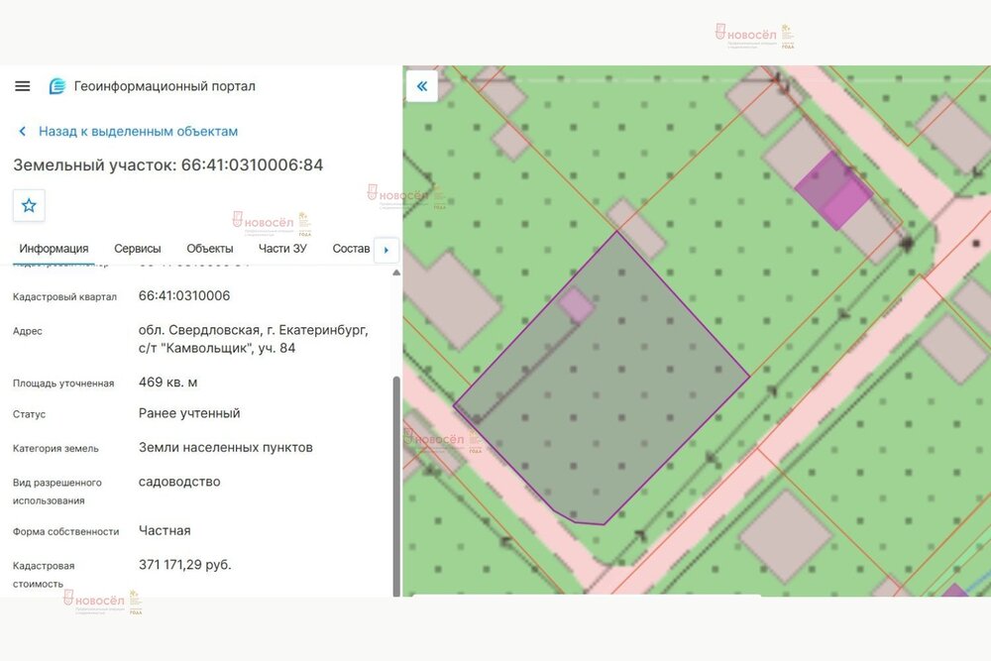Click the Геоинформационный портал title
This screenshot has width=991, height=661.
coord(165,86)
